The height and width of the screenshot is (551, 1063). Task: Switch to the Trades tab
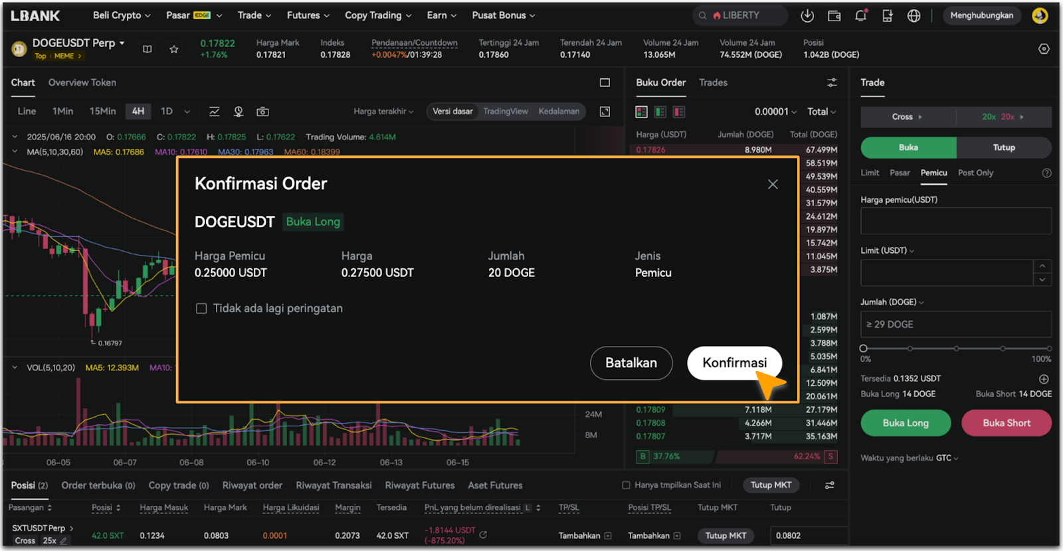pyautogui.click(x=713, y=82)
